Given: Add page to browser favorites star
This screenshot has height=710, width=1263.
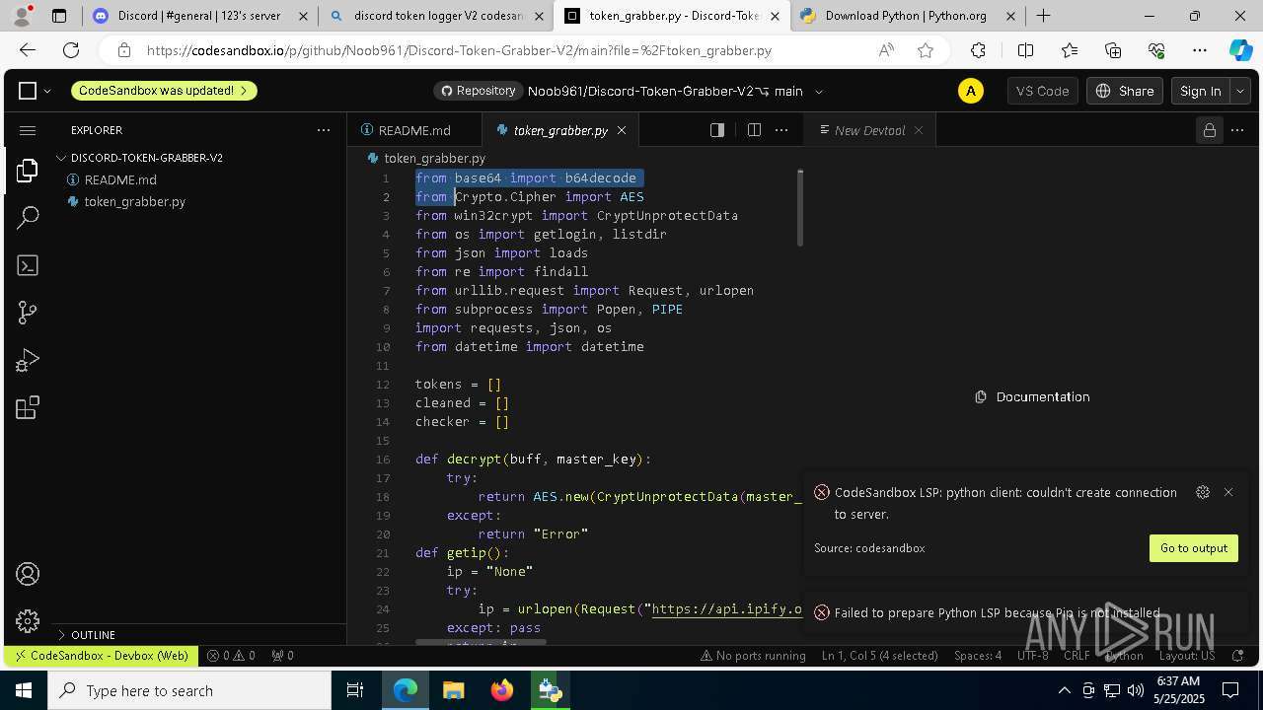Looking at the screenshot, I should (x=925, y=50).
